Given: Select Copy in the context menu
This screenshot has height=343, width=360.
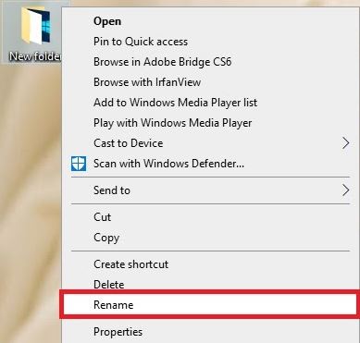Looking at the screenshot, I should [106, 238].
